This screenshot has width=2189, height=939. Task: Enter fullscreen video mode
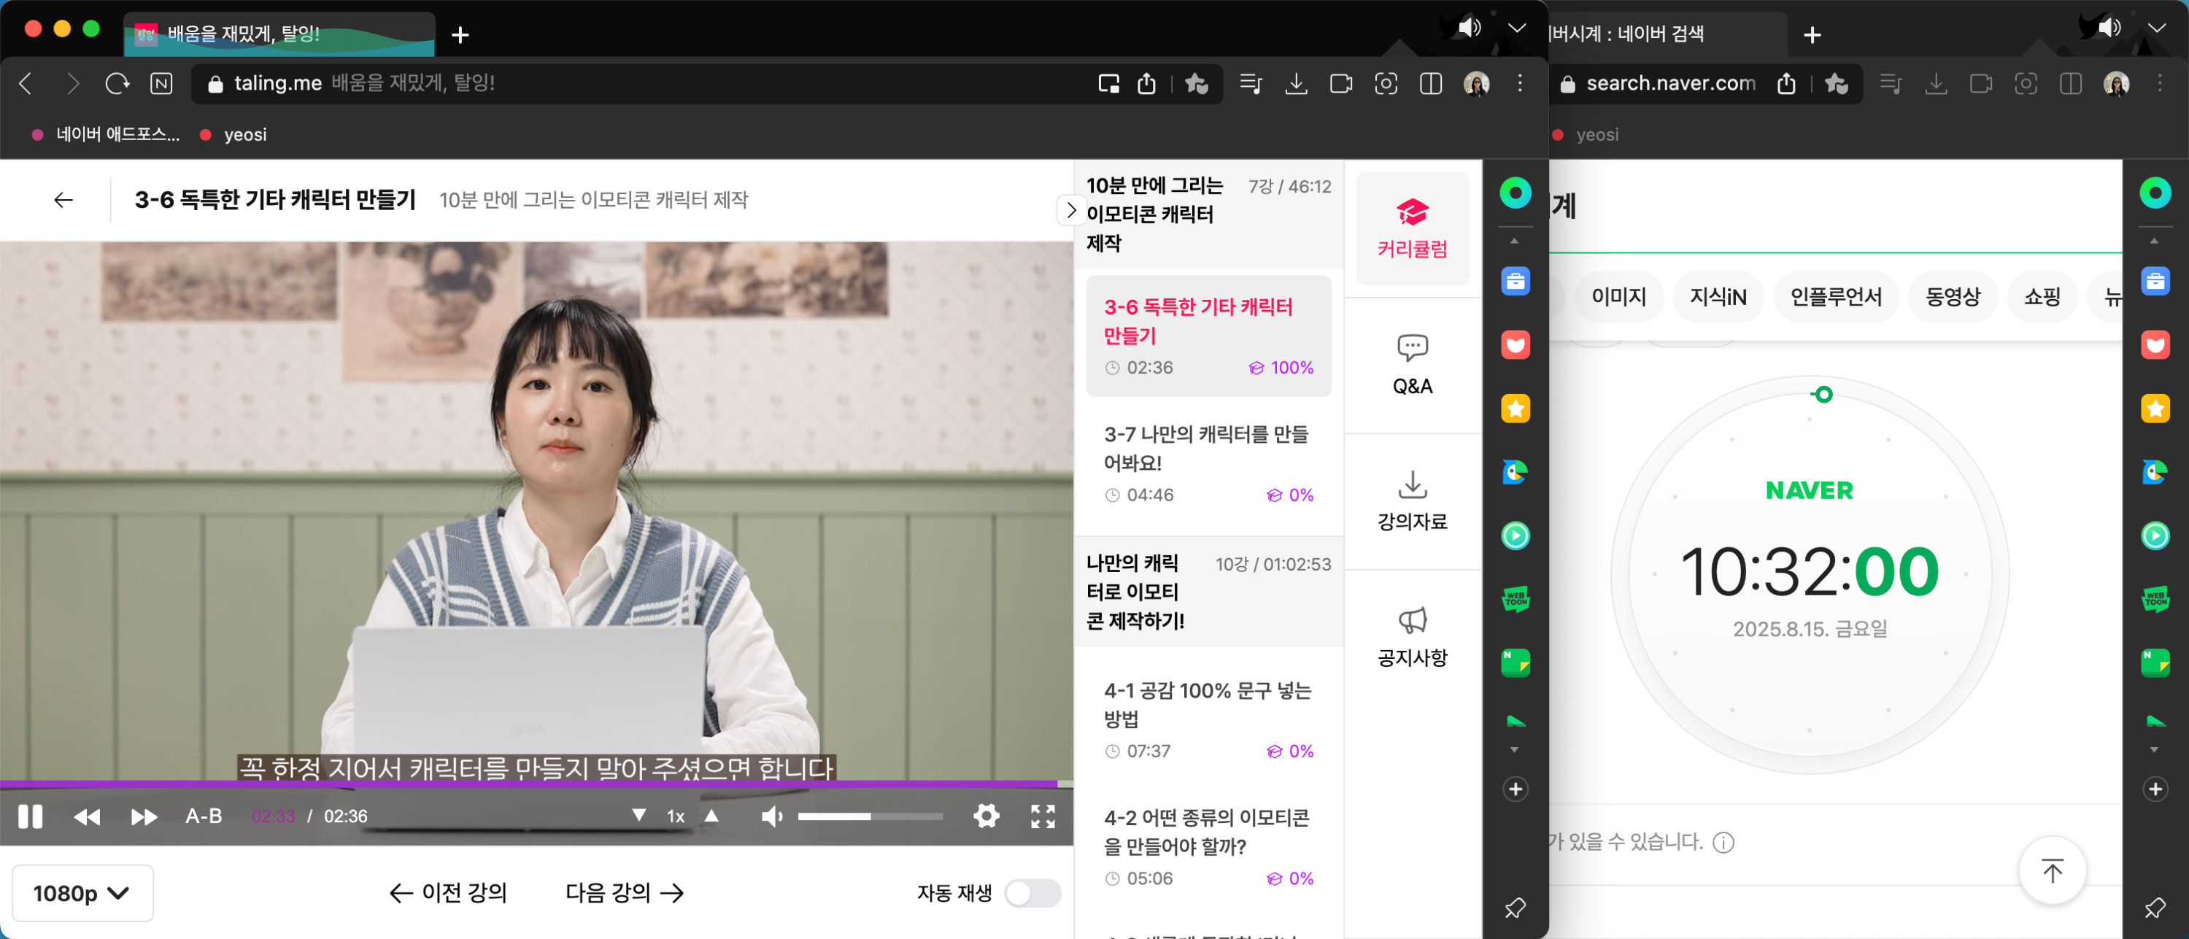click(1043, 816)
